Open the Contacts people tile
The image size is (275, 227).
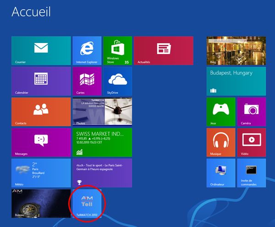coord(41,112)
